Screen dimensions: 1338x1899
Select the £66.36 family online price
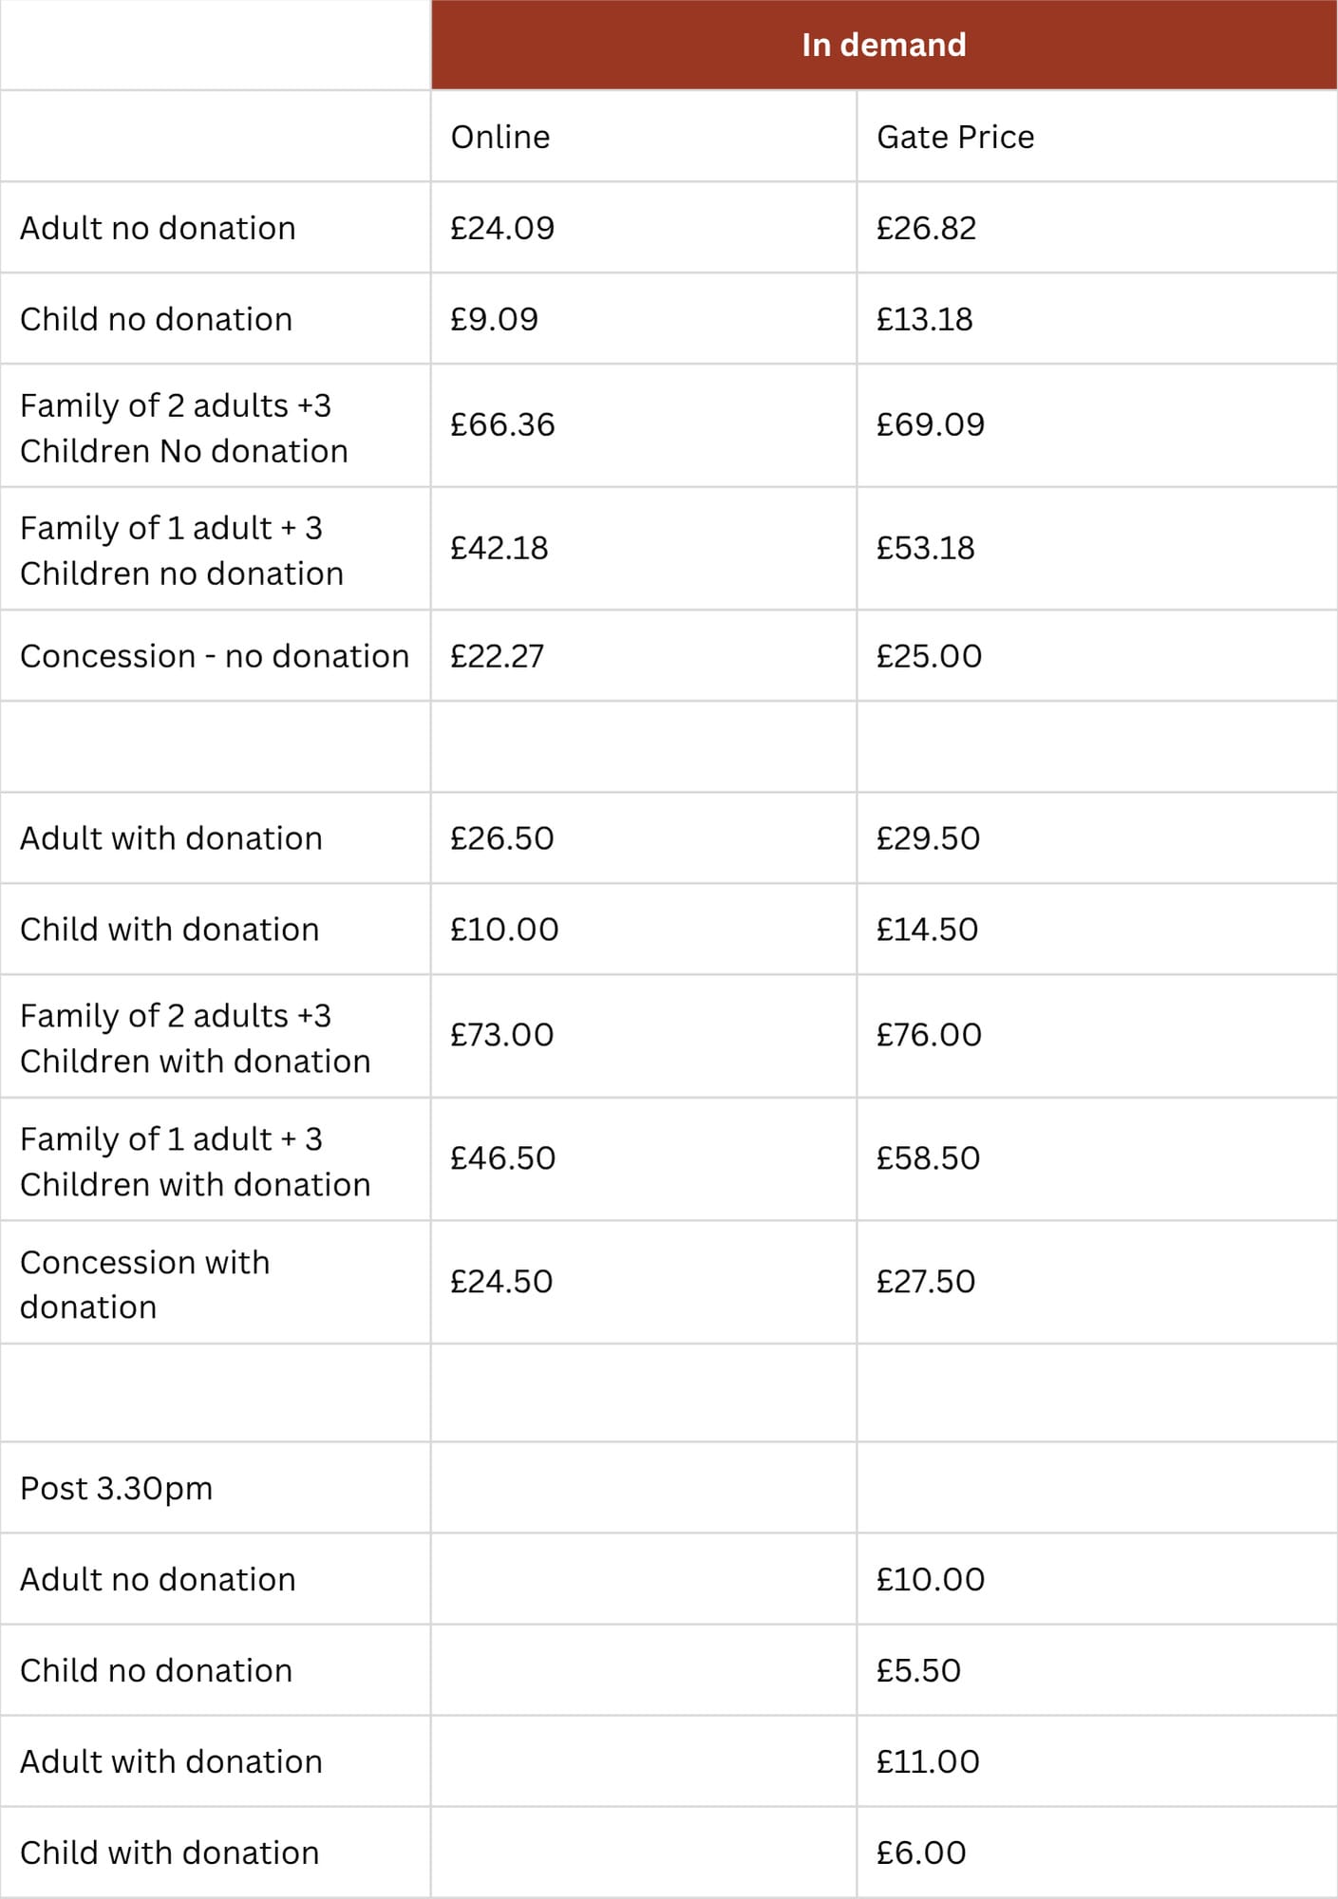[x=501, y=424]
